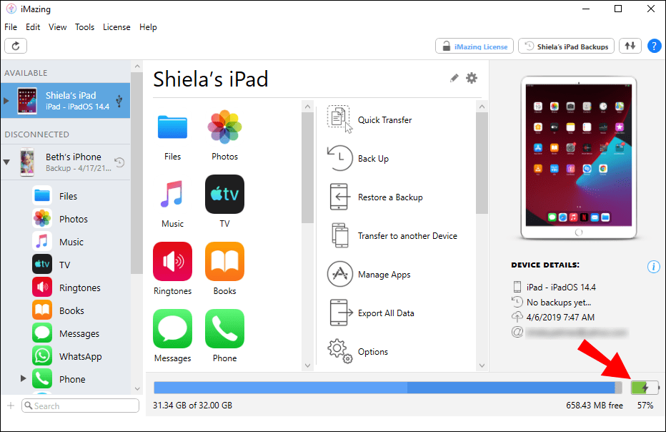This screenshot has width=666, height=432.
Task: Expand Shiela's iPad in the sidebar
Action: 6,101
